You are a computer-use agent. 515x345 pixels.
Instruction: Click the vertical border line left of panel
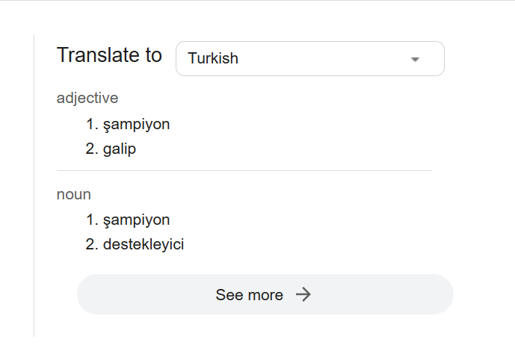pyautogui.click(x=34, y=185)
